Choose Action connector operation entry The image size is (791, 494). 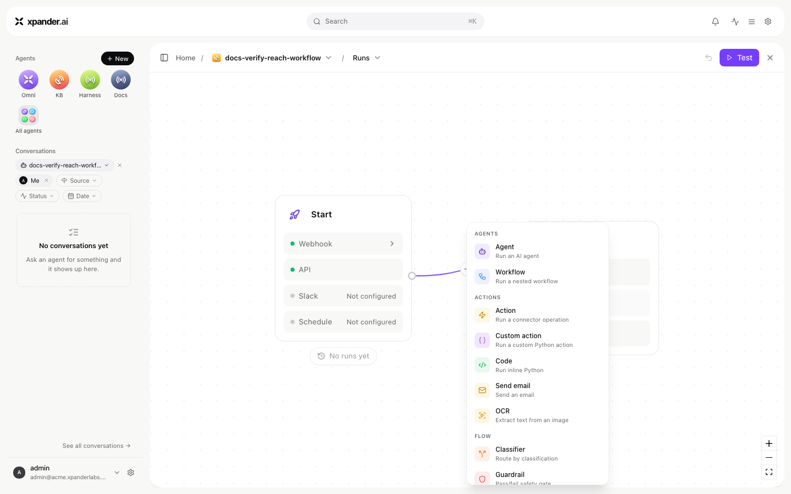[x=538, y=315]
